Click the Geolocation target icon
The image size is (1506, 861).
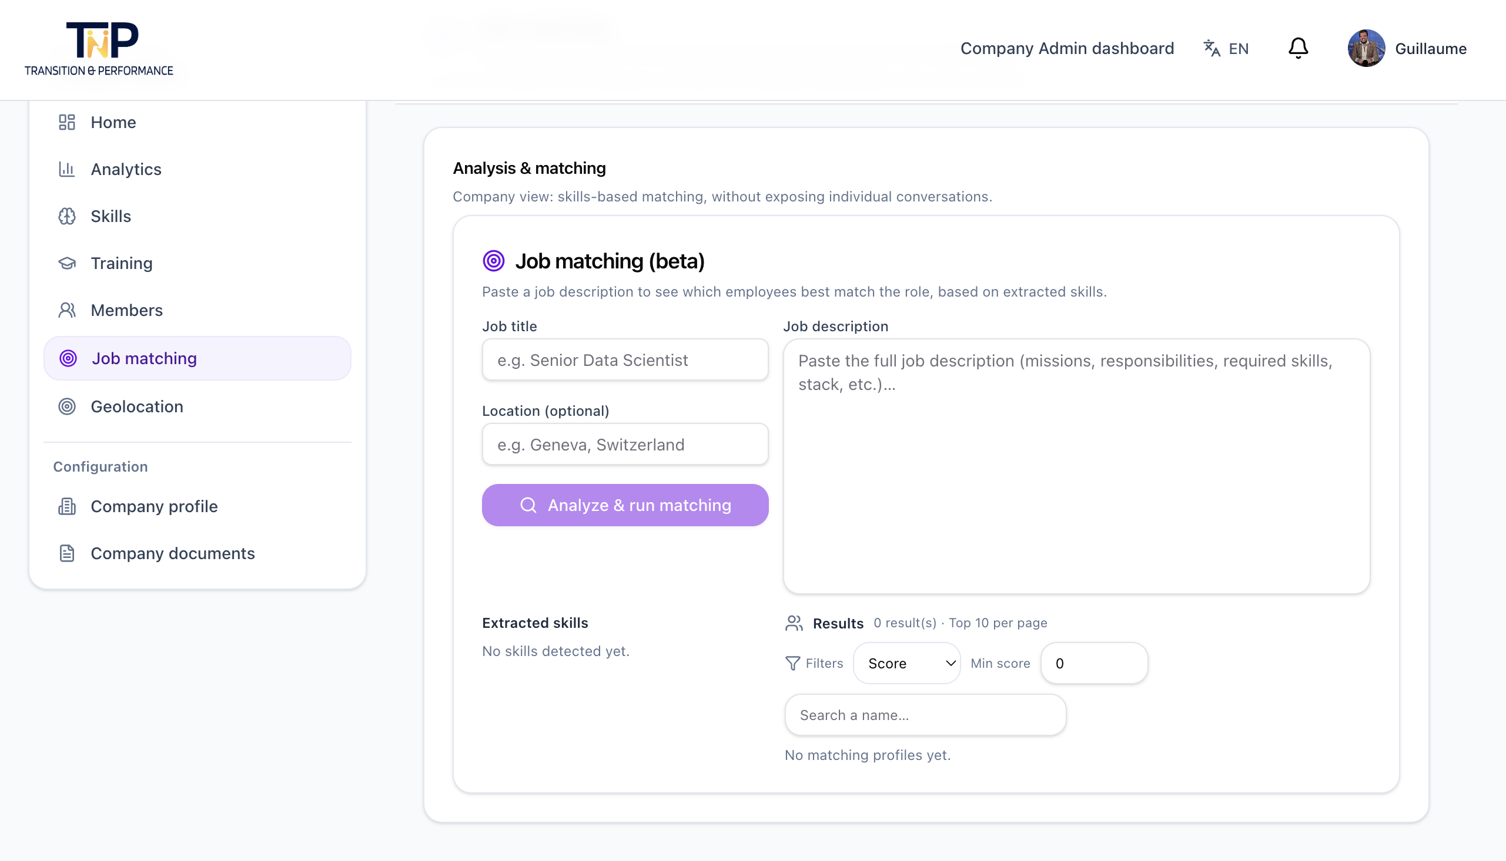(x=67, y=407)
